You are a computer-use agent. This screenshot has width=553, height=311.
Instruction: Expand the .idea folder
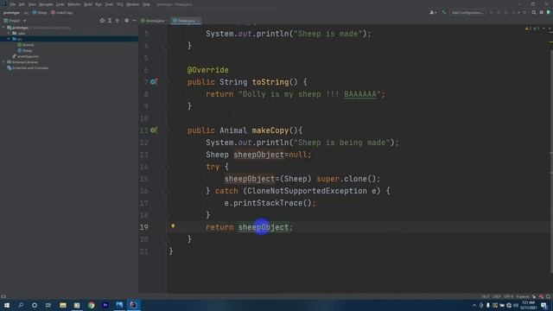pyautogui.click(x=9, y=33)
